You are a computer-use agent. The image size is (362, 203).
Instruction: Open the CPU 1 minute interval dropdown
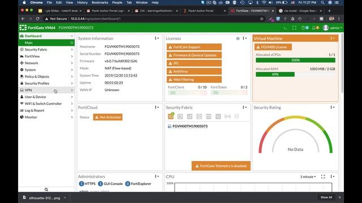tap(308, 176)
